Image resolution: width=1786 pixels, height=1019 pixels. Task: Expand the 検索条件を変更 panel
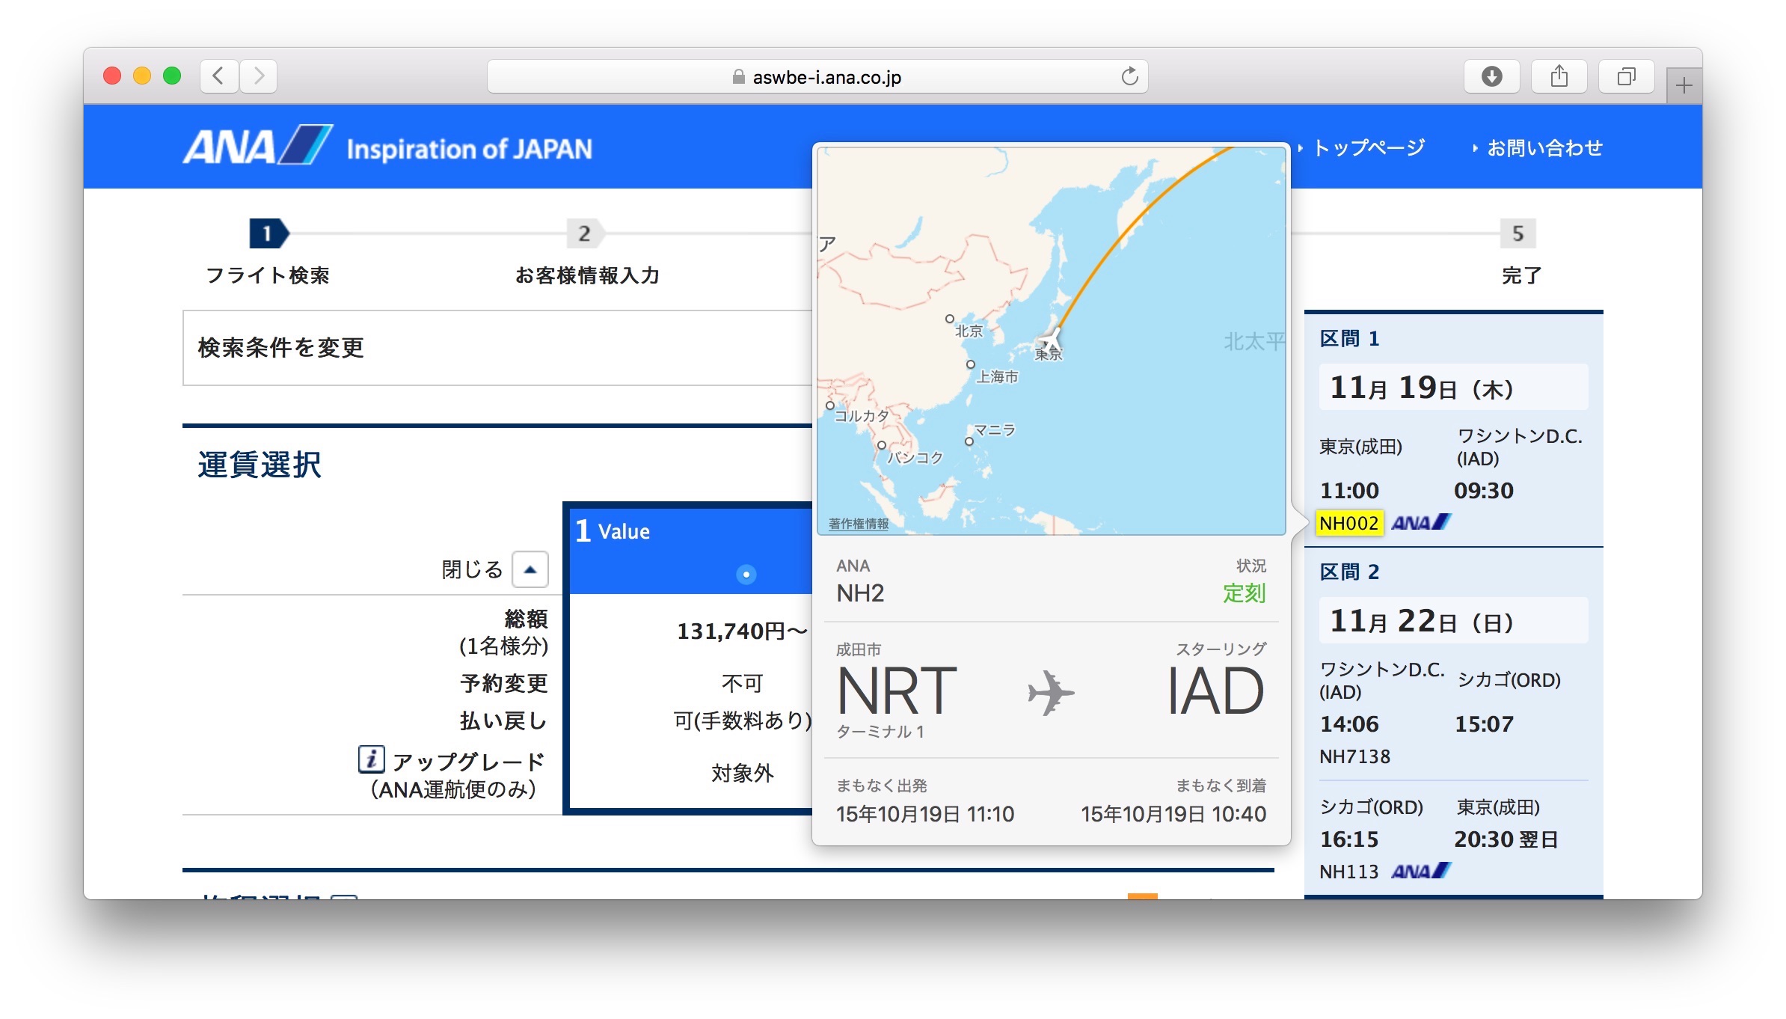(x=281, y=348)
